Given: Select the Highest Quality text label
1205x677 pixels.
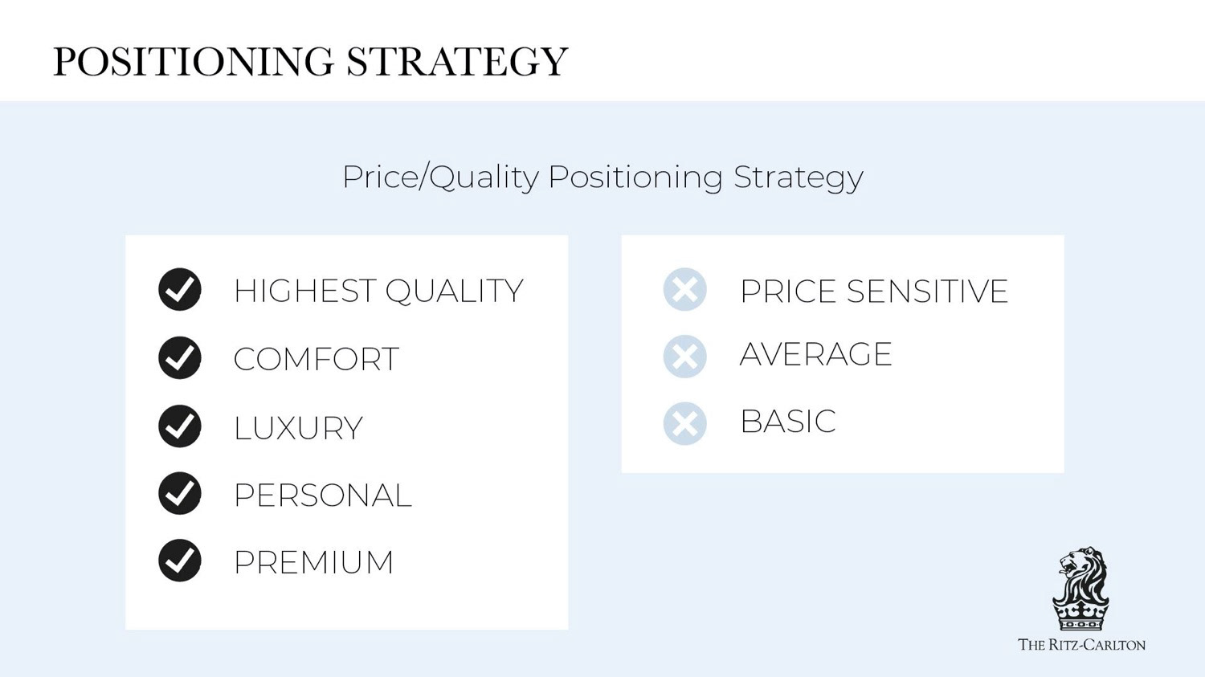Looking at the screenshot, I should tap(378, 291).
